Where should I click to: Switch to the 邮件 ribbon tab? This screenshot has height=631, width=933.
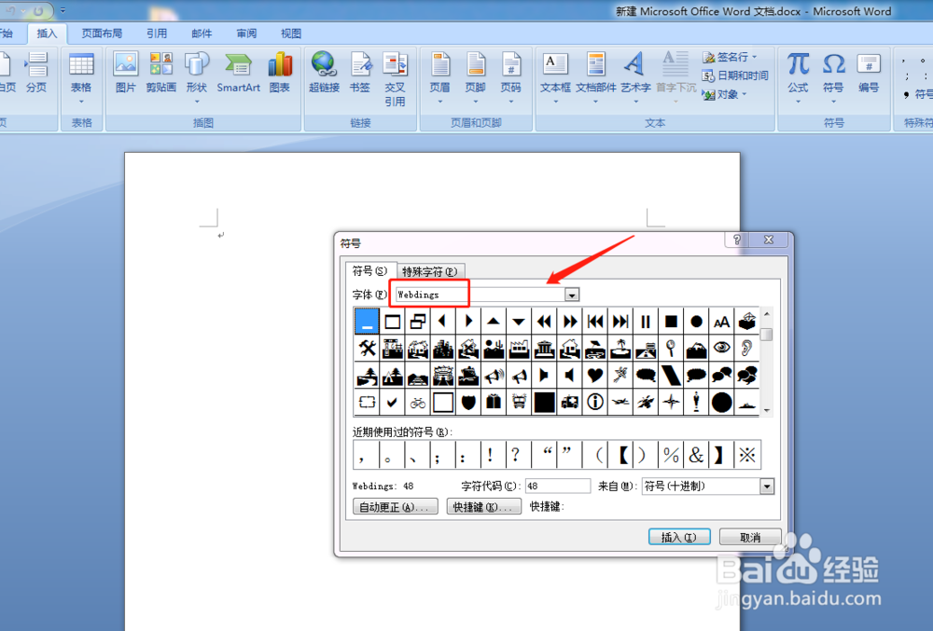tap(202, 34)
